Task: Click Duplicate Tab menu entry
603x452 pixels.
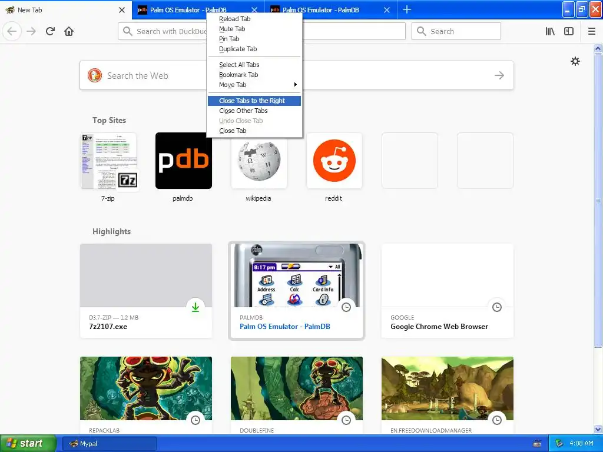Action: coord(254,49)
